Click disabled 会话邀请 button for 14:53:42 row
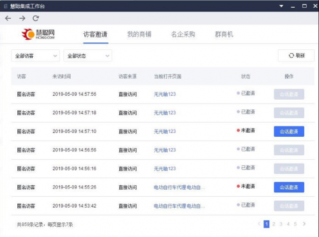The width and height of the screenshot is (319, 237). (289, 206)
